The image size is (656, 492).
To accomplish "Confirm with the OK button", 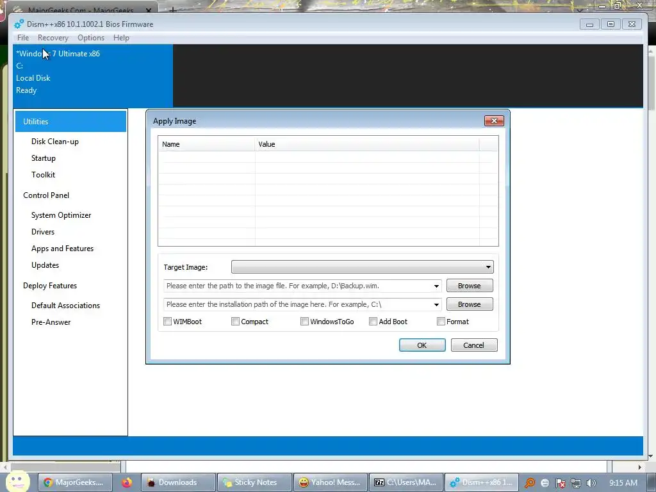I will coord(422,345).
